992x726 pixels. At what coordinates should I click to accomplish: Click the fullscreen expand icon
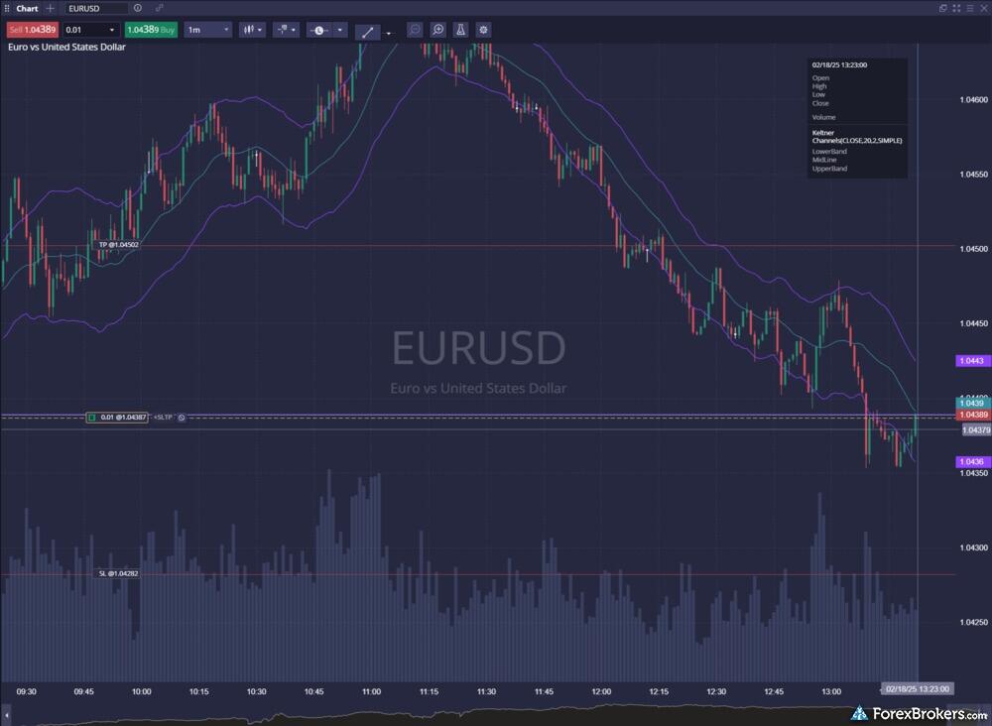click(956, 8)
